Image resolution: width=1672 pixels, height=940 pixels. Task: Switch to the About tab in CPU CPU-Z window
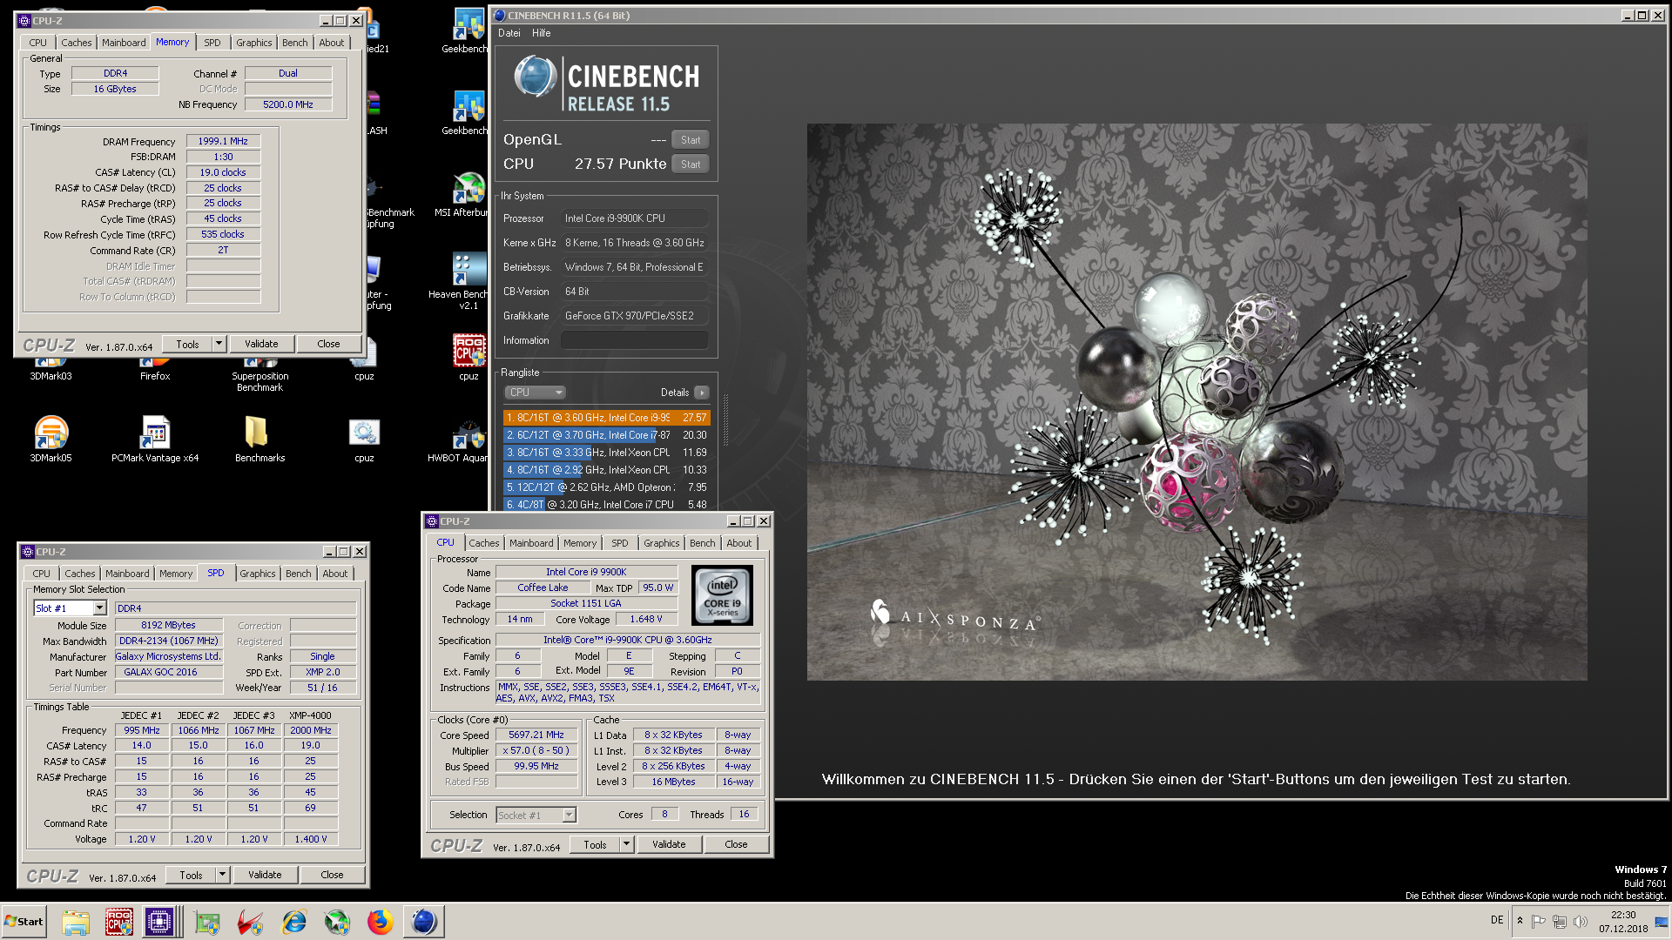click(738, 543)
